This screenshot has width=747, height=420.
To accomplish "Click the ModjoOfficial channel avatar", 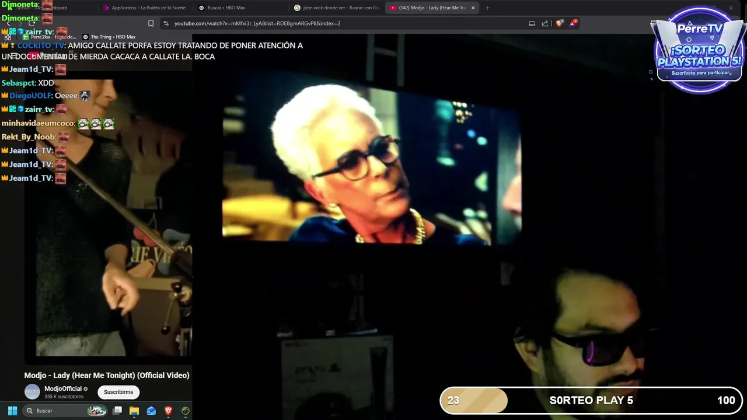I will click(x=32, y=392).
